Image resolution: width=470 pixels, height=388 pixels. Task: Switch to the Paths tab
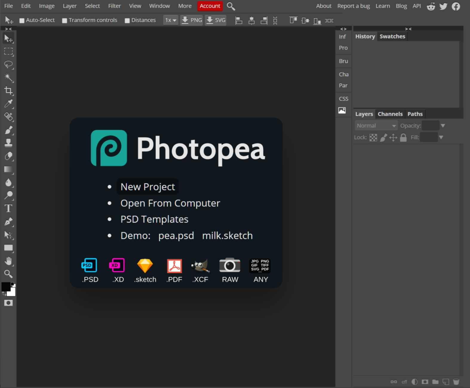[415, 114]
